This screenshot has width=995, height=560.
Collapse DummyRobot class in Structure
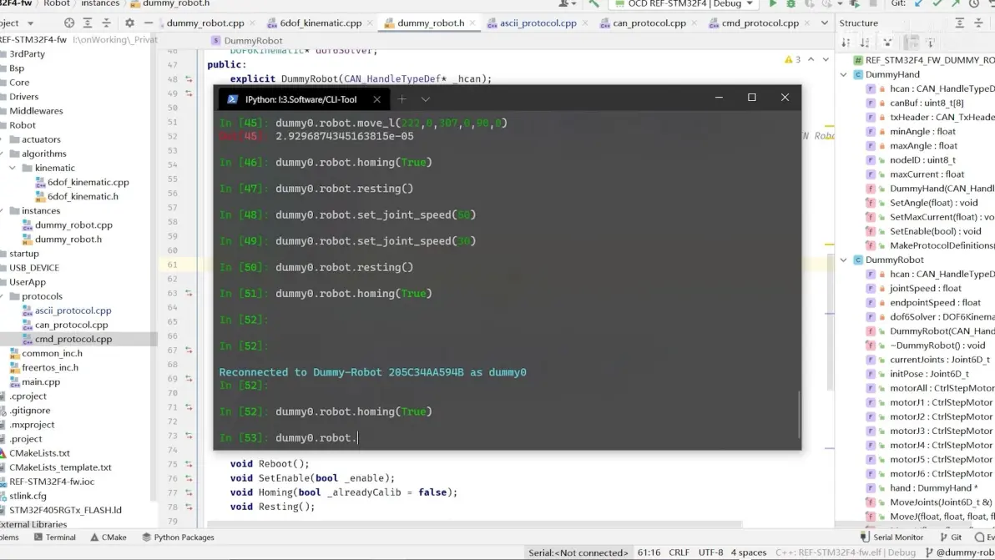coord(843,260)
